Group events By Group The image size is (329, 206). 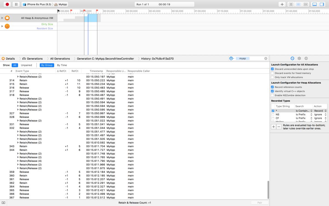point(47,65)
